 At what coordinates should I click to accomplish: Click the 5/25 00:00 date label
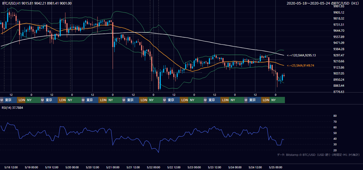[x=275, y=167]
